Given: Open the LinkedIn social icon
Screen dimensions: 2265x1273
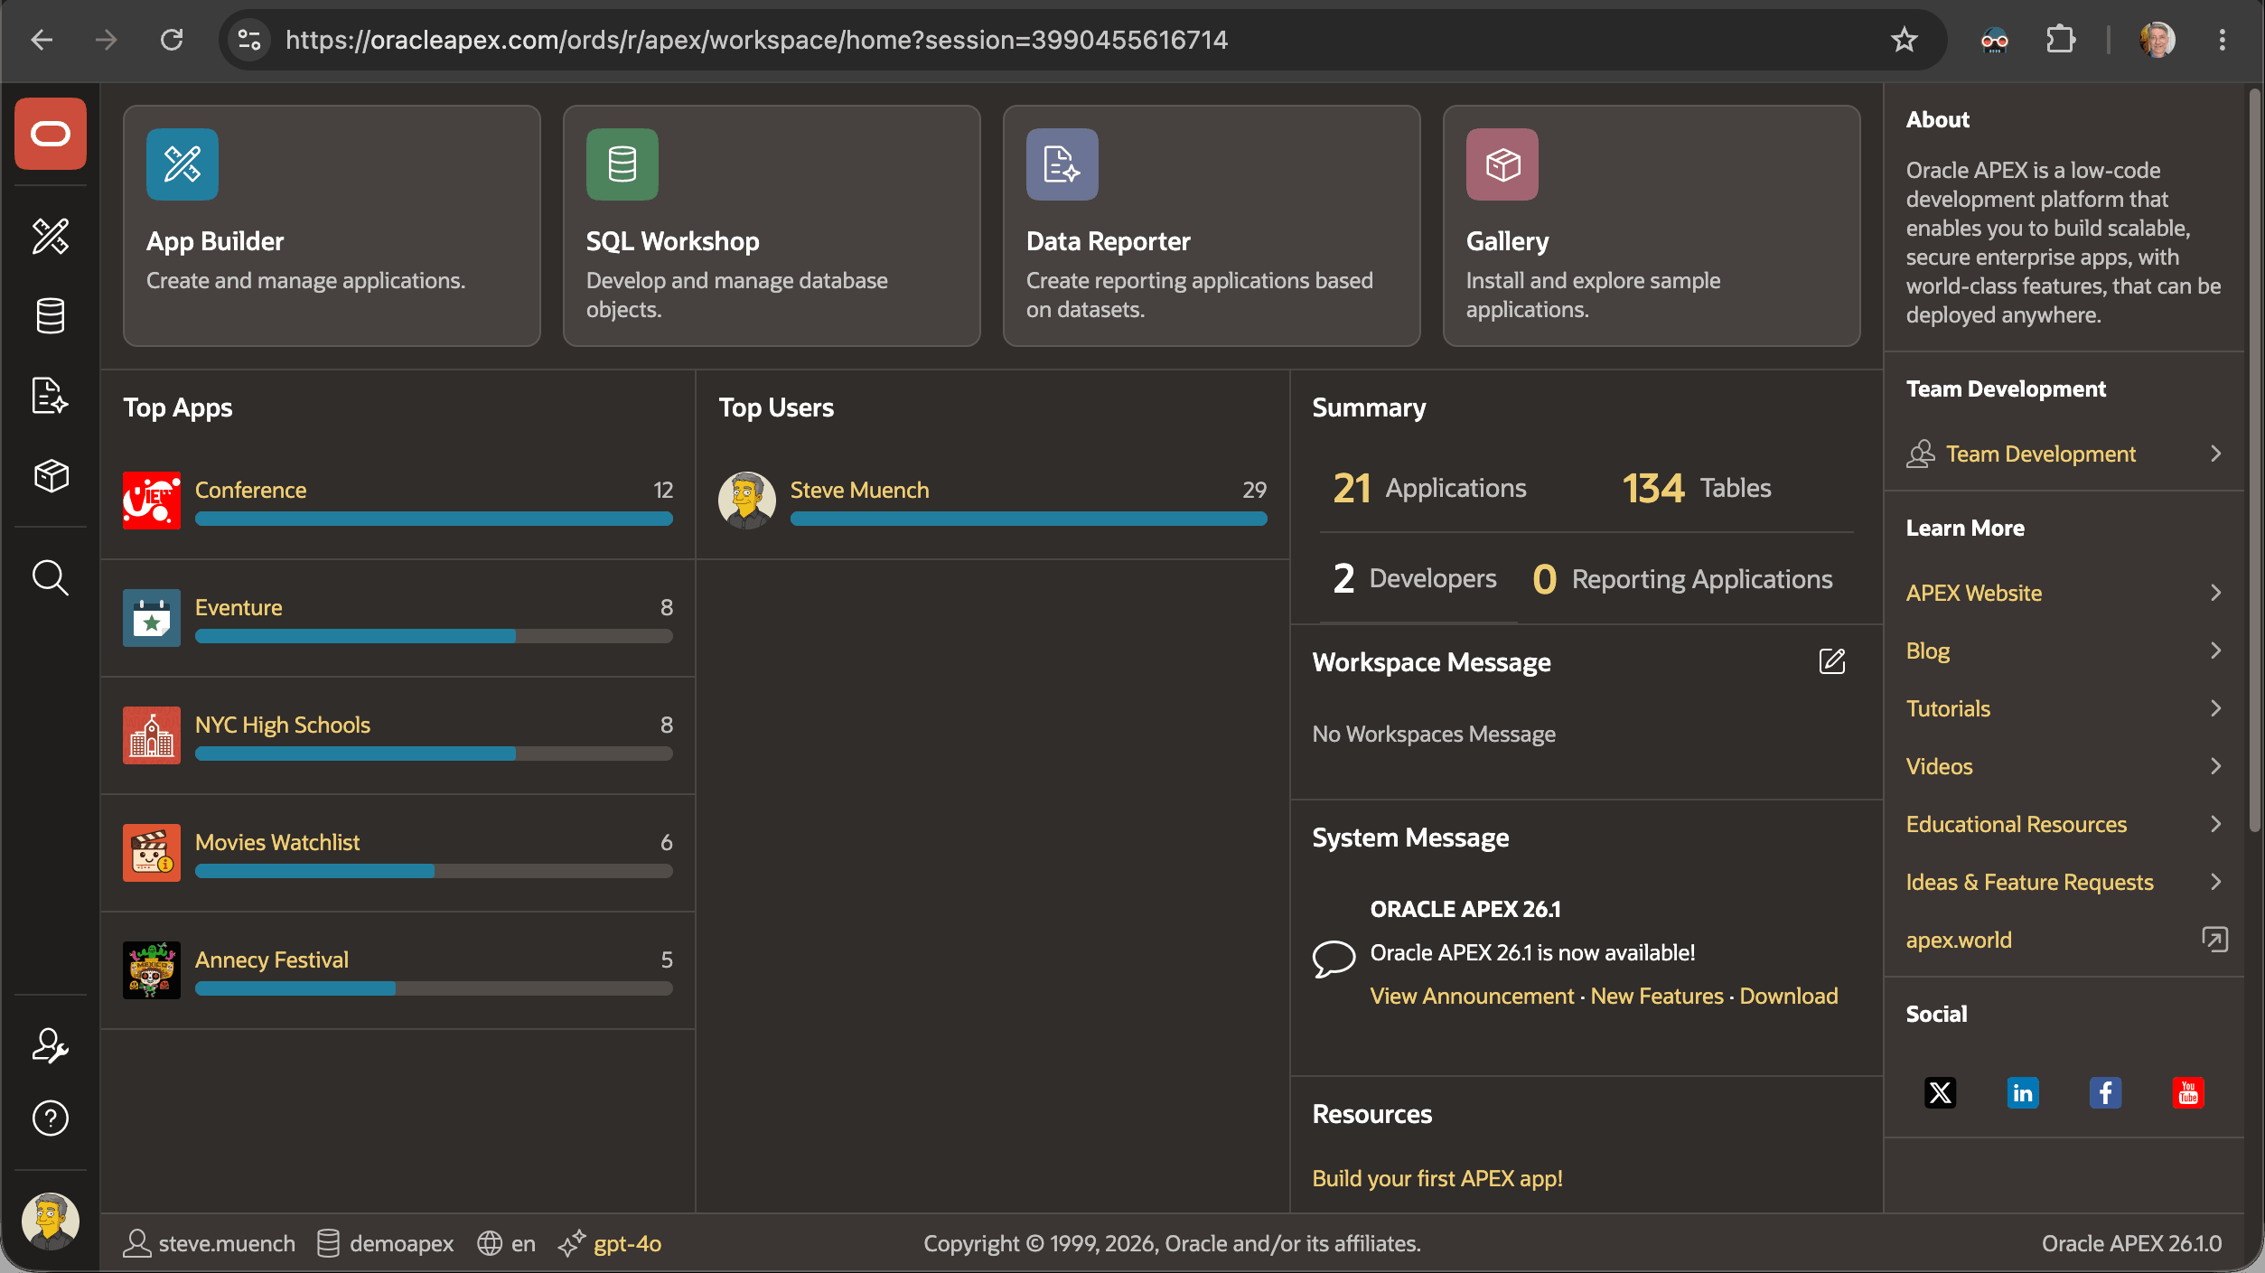Looking at the screenshot, I should pos(2023,1093).
